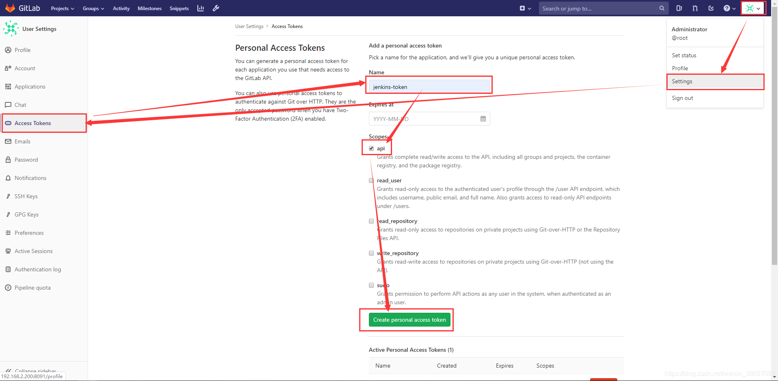Click the Expires at date field
Viewport: 778px width, 381px height.
pyautogui.click(x=429, y=119)
